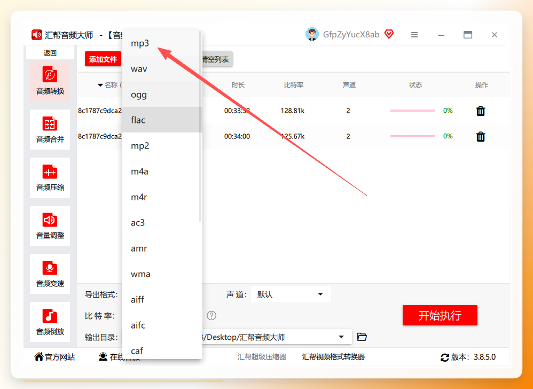Viewport: 533px width, 389px height.
Task: Open the 音频转换 audio conversion tool
Action: tap(50, 81)
